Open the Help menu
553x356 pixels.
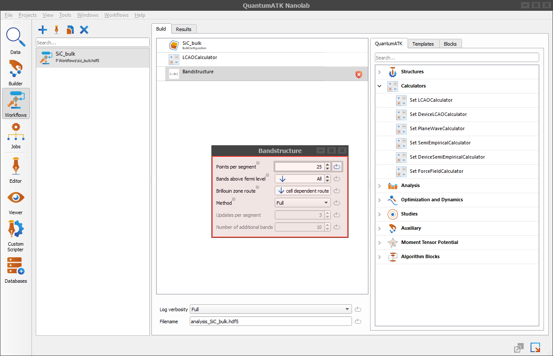[x=140, y=15]
